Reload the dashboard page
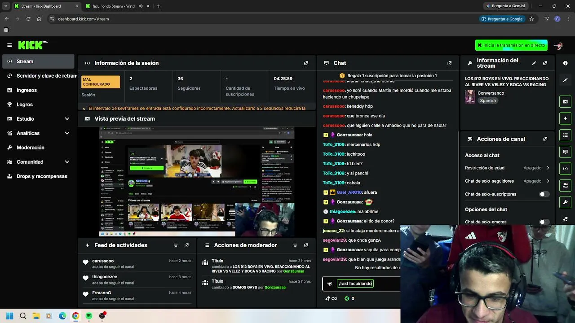This screenshot has height=323, width=575. [28, 19]
